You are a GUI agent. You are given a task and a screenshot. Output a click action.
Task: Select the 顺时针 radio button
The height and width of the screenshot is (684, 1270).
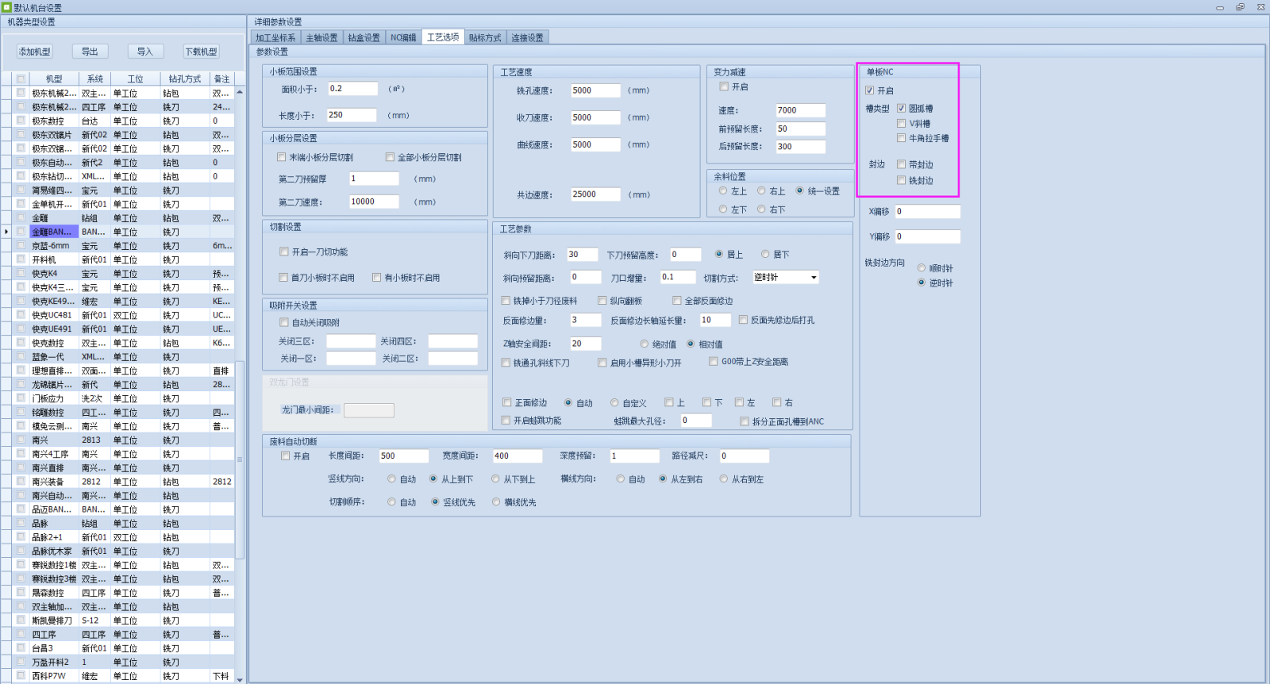pyautogui.click(x=922, y=268)
